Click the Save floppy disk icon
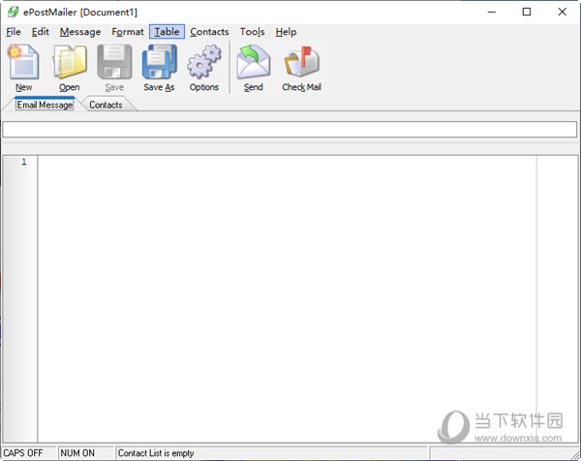581x461 pixels. pyautogui.click(x=114, y=65)
